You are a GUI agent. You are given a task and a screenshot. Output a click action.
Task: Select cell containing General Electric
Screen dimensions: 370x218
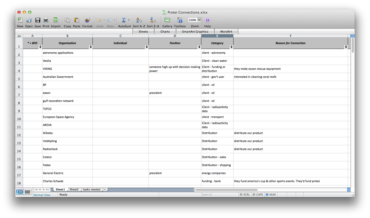point(67,173)
